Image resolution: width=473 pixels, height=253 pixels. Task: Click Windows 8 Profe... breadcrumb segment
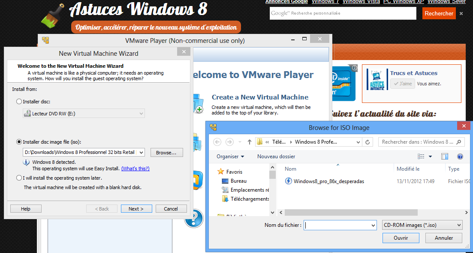[316, 142]
